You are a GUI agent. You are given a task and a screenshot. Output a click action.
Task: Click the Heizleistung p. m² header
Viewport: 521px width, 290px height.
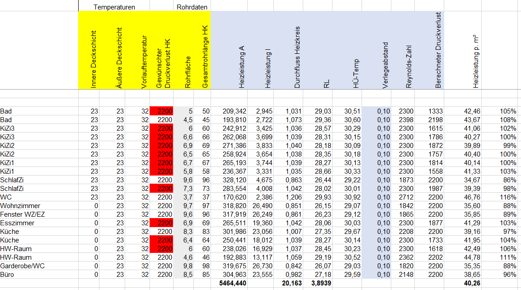475,61
